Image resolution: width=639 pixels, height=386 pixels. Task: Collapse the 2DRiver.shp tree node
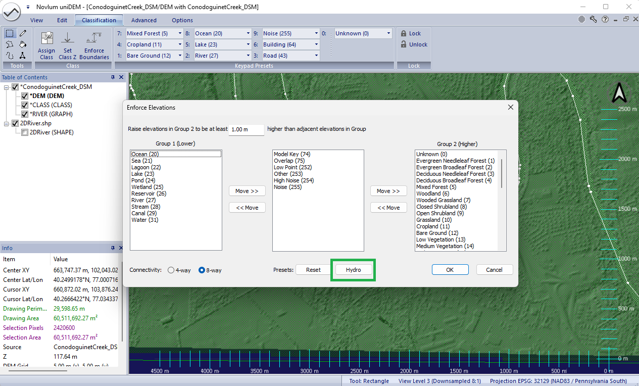click(x=7, y=123)
